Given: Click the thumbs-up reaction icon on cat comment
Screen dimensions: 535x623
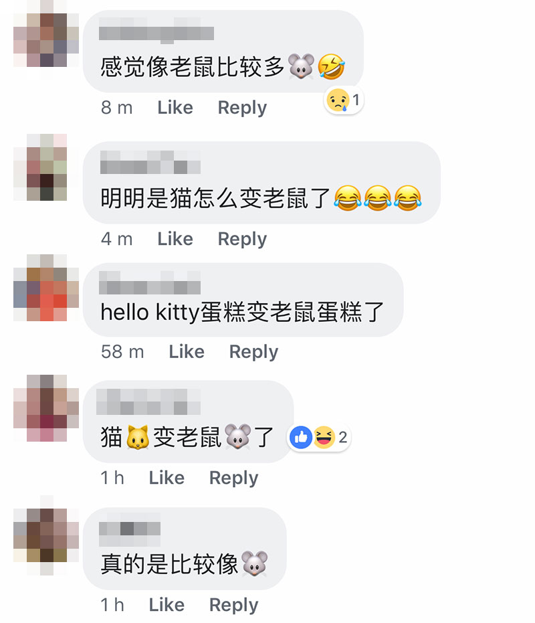Looking at the screenshot, I should (x=301, y=438).
